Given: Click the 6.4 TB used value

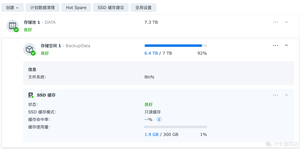Looking at the screenshot, I should (x=151, y=53).
